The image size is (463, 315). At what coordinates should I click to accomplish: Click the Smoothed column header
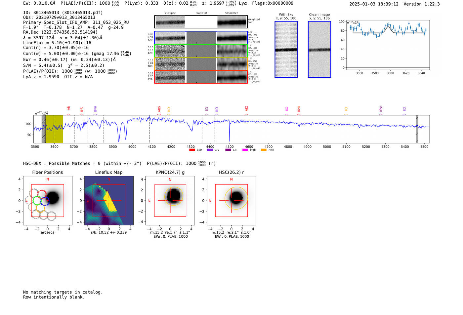232,13
